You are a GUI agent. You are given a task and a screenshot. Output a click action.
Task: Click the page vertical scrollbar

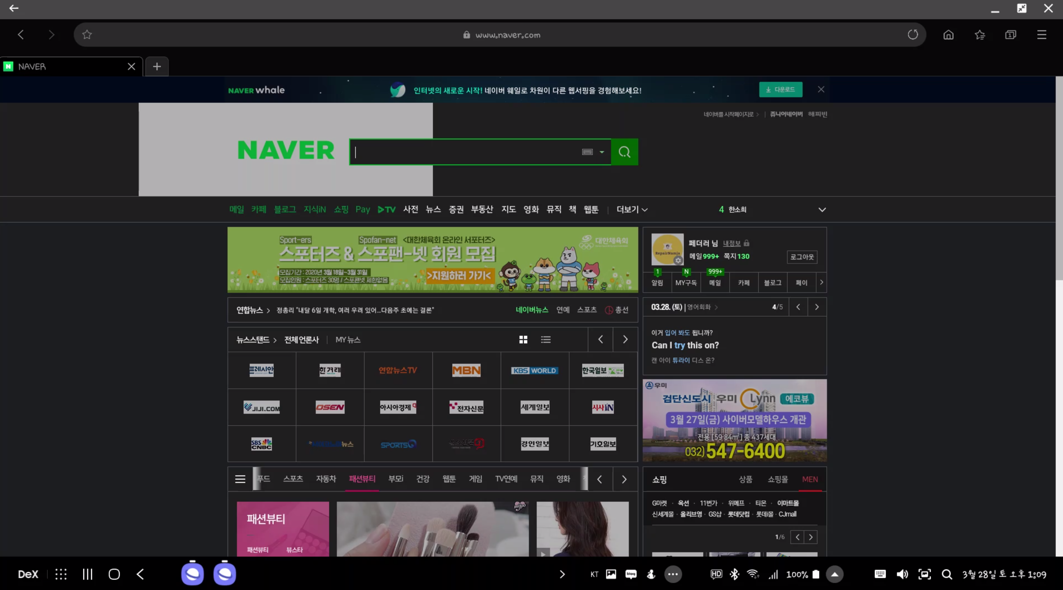tap(1059, 177)
